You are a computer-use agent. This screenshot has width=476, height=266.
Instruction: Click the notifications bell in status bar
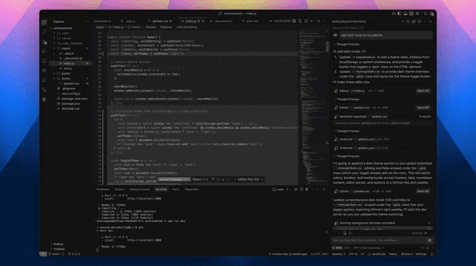click(431, 254)
